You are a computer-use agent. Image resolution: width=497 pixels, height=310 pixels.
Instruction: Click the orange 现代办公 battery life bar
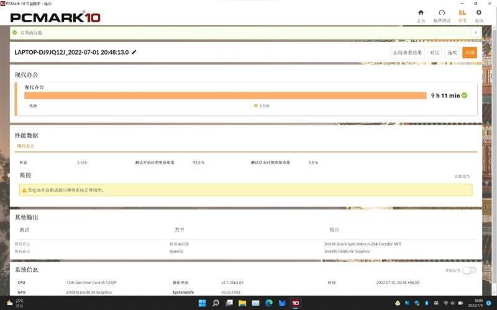click(x=226, y=95)
